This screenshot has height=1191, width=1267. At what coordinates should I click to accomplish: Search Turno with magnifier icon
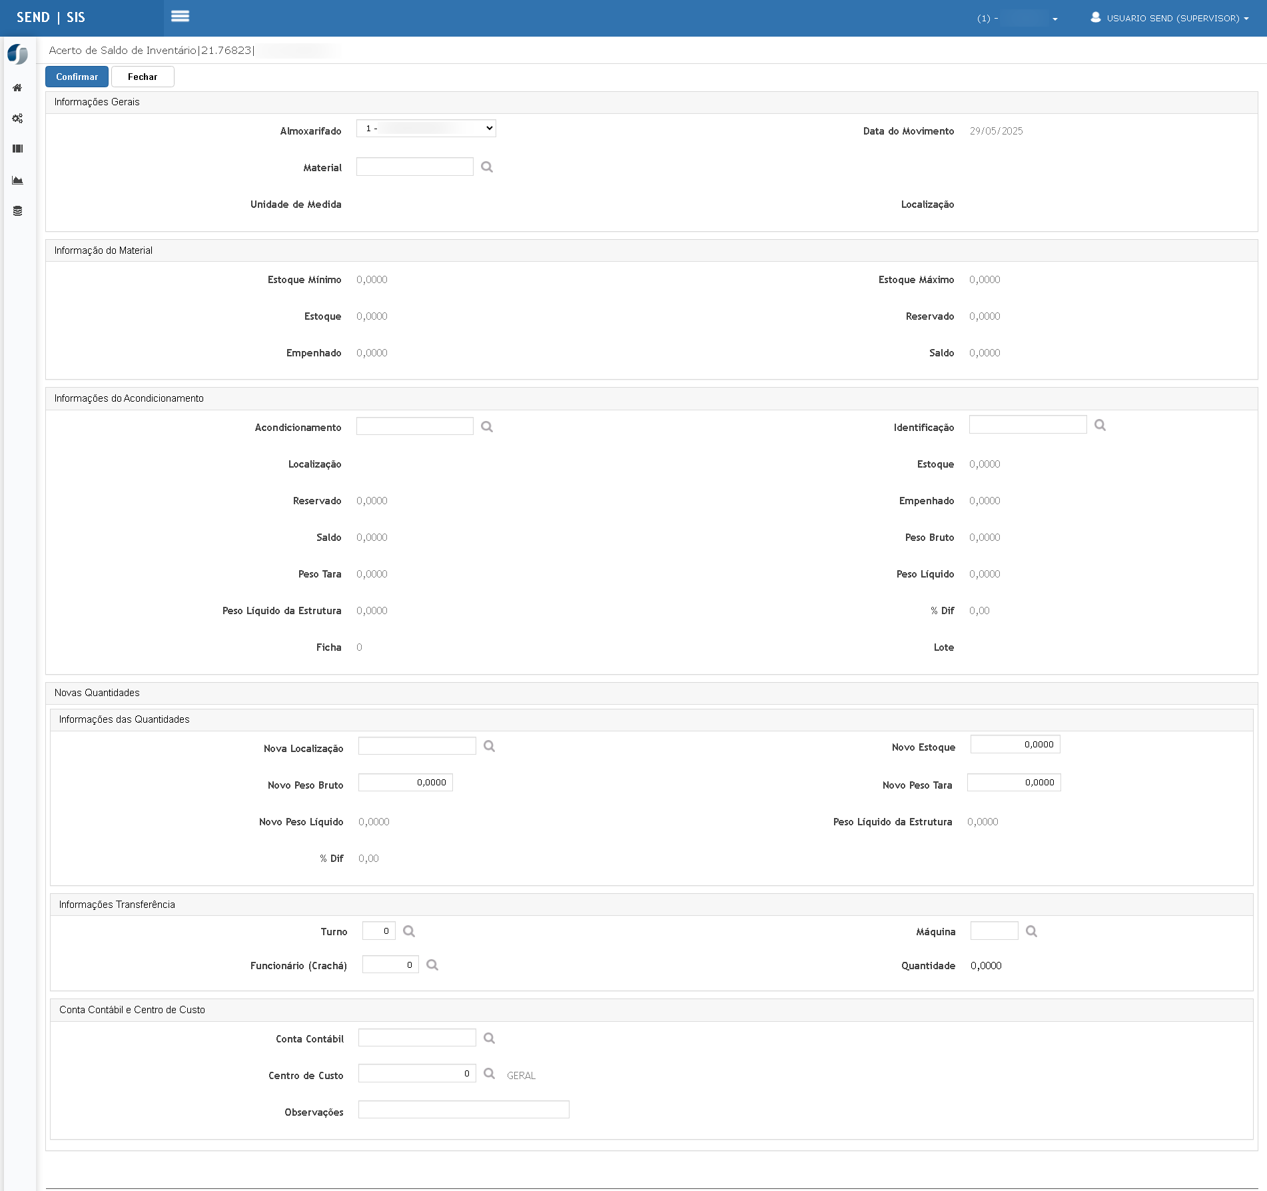pyautogui.click(x=409, y=931)
